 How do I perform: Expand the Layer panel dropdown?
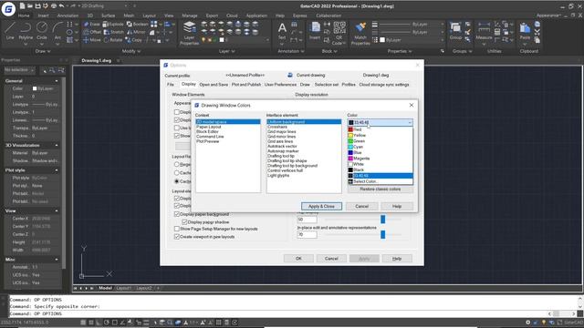227,51
